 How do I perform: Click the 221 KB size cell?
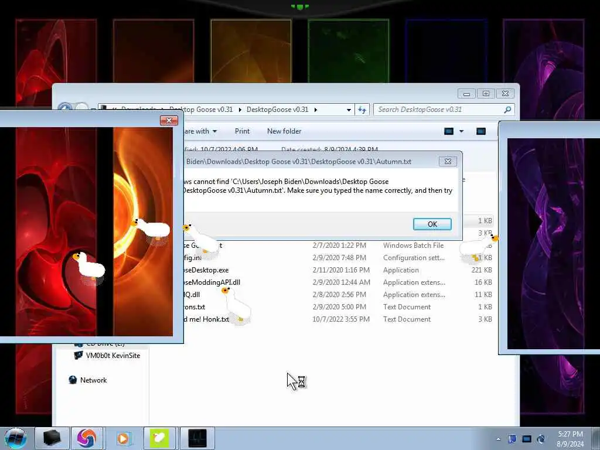(482, 270)
